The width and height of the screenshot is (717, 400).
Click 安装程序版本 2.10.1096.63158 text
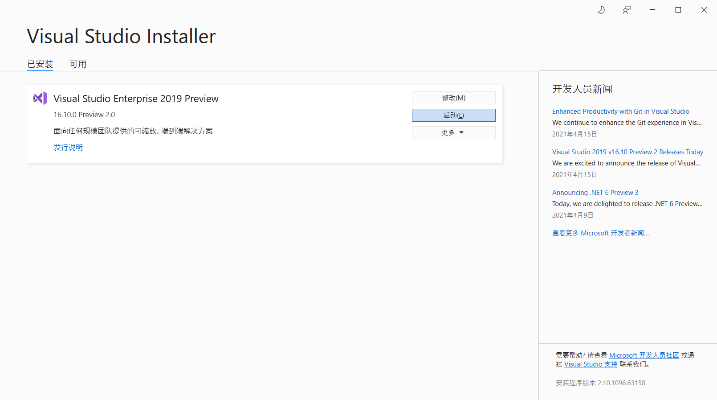point(600,383)
